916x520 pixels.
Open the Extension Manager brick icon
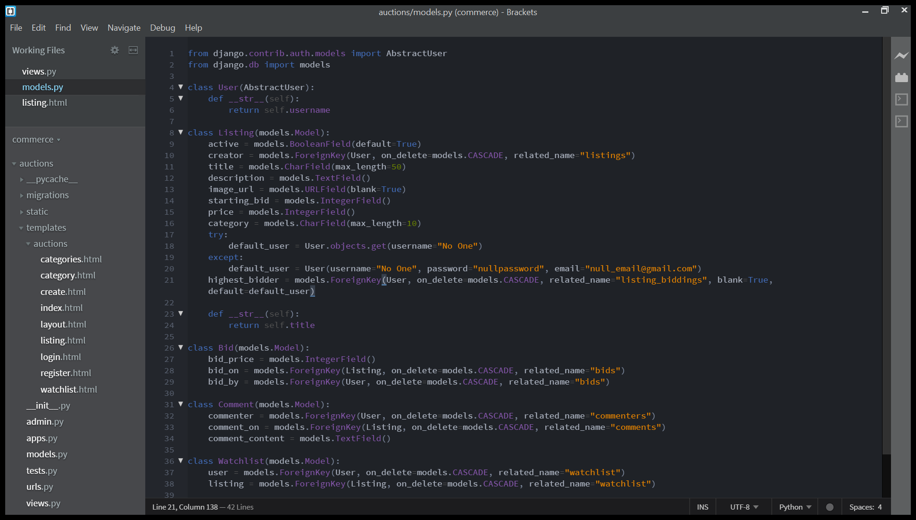901,78
